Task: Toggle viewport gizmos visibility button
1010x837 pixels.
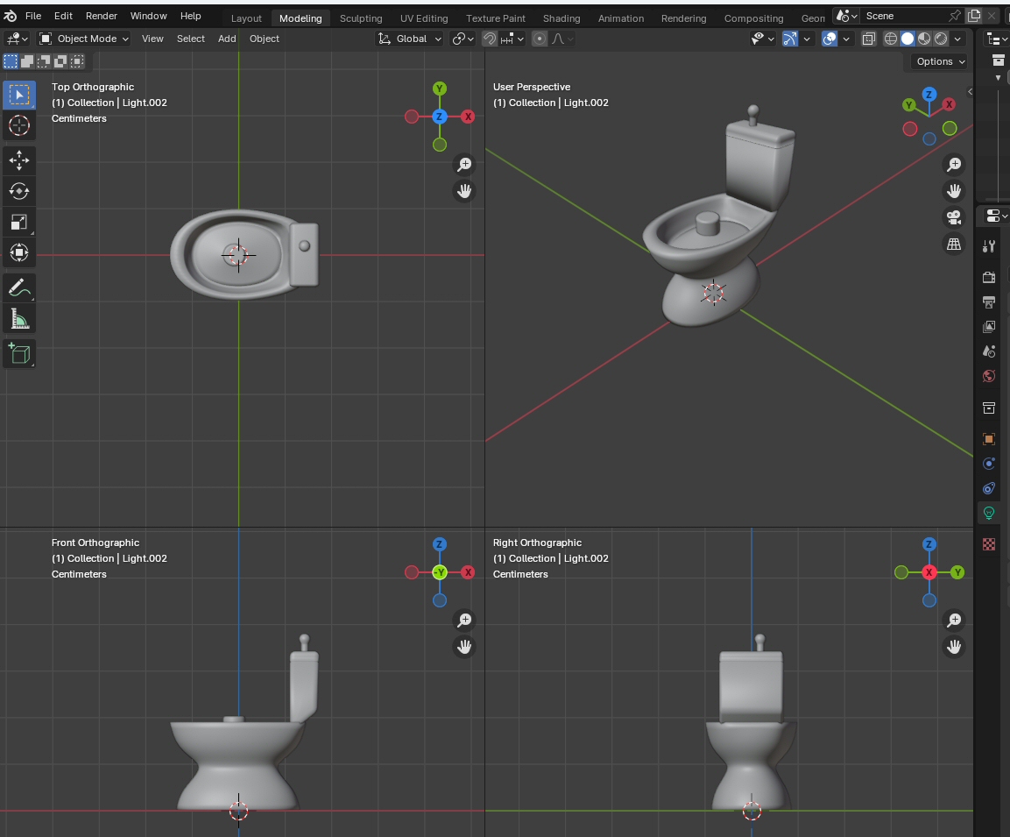Action: [x=790, y=39]
